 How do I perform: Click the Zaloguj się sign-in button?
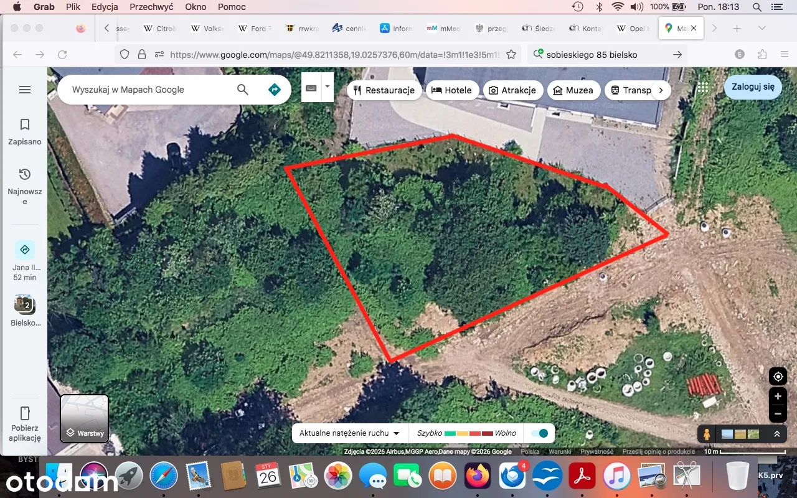tap(753, 87)
